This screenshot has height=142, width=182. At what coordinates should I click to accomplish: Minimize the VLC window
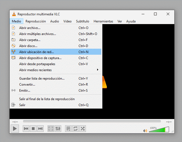pos(143,14)
